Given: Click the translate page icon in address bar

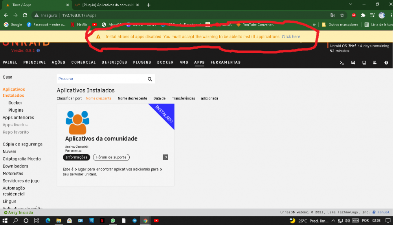Looking at the screenshot, I should (x=332, y=15).
